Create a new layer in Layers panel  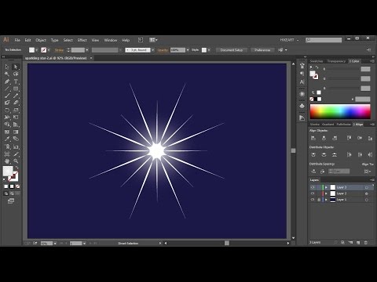tap(358, 243)
